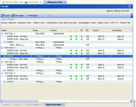Viewport: 136px width, 107px height.
Task: Click SE green status dot for Site3.E to Site1.W under Trail 1
Action: pos(82,36)
